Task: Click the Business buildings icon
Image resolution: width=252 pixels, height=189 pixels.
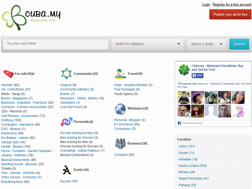Action: pos(120,143)
